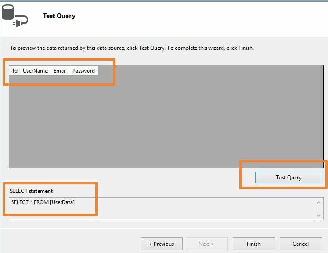Click the scrollbar track between the arrows

click(319, 209)
